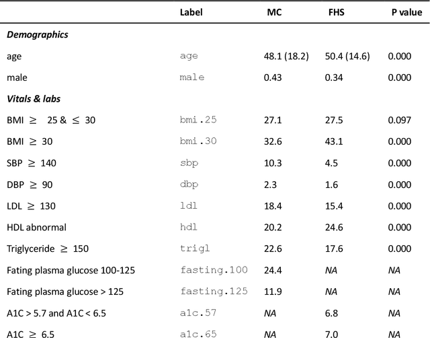430x338 pixels.
Task: Click the "HDL abnormal" row name
Action: pyautogui.click(x=37, y=228)
